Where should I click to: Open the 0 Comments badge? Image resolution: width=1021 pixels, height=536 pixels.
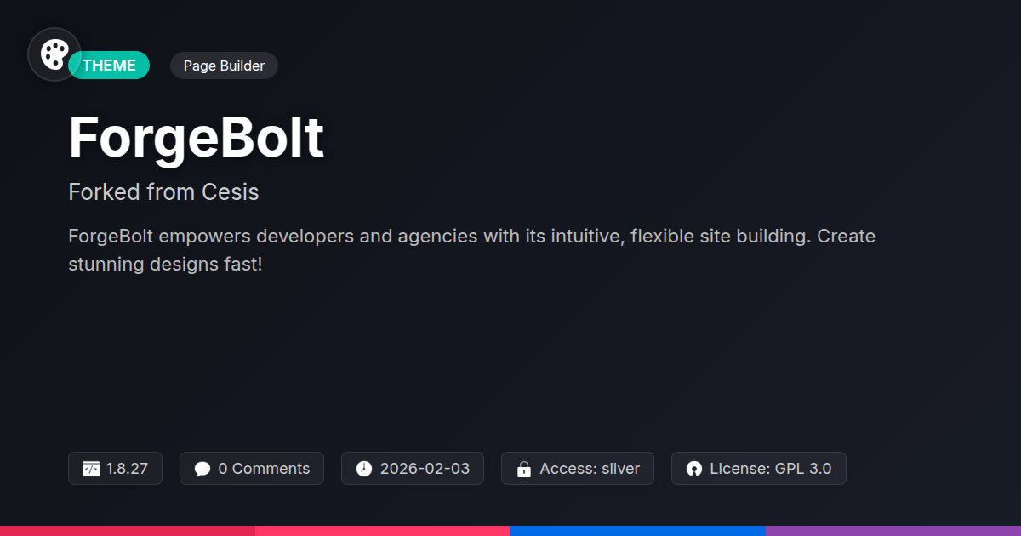252,469
